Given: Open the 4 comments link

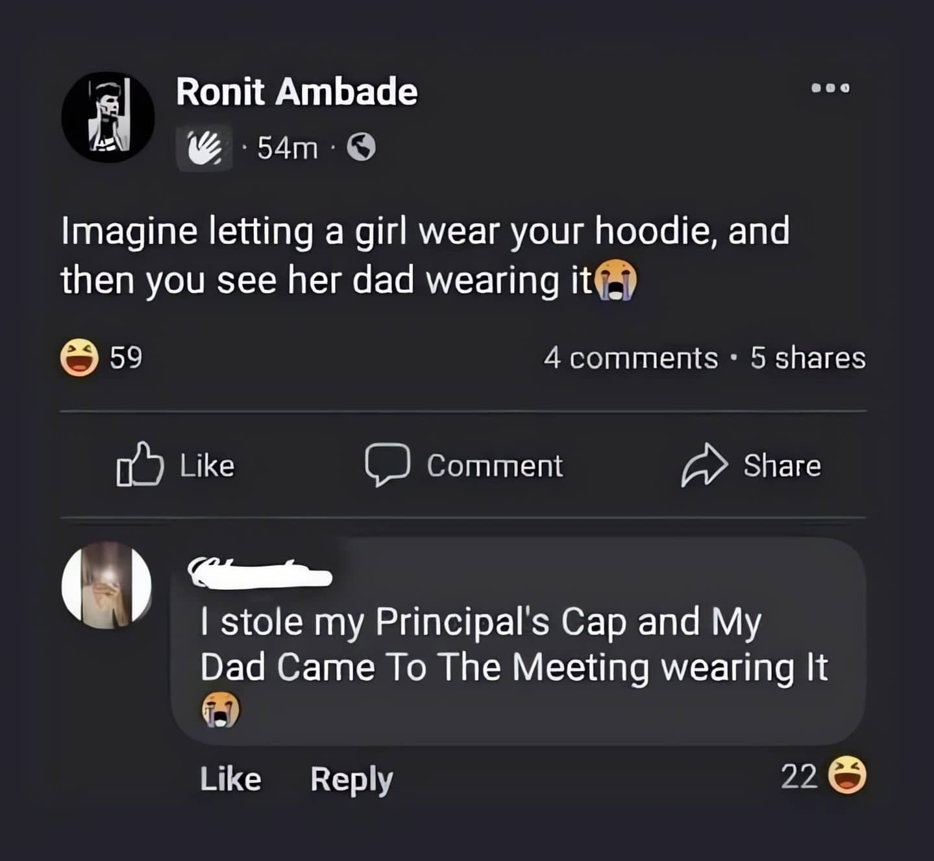Looking at the screenshot, I should [x=630, y=358].
